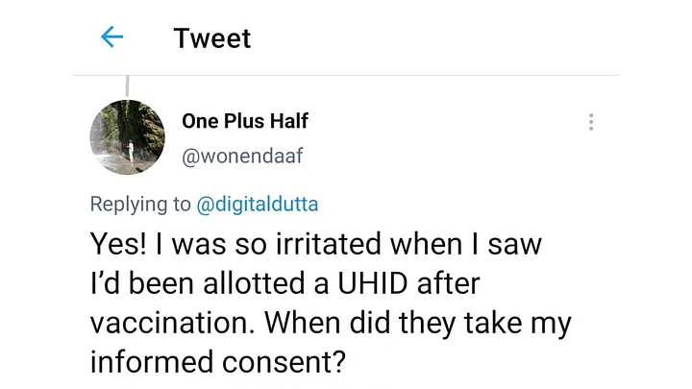Open One Plus Half's profile picture
Screen dimensions: 692x389
128,137
